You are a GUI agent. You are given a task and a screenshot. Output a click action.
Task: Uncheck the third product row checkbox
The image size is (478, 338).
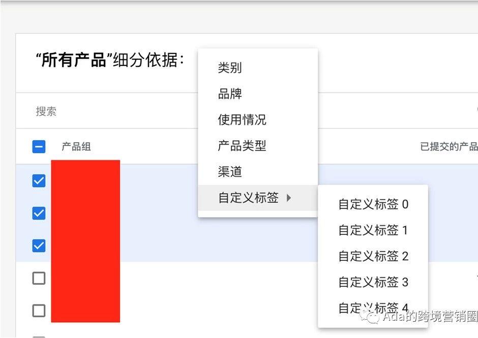coord(39,245)
